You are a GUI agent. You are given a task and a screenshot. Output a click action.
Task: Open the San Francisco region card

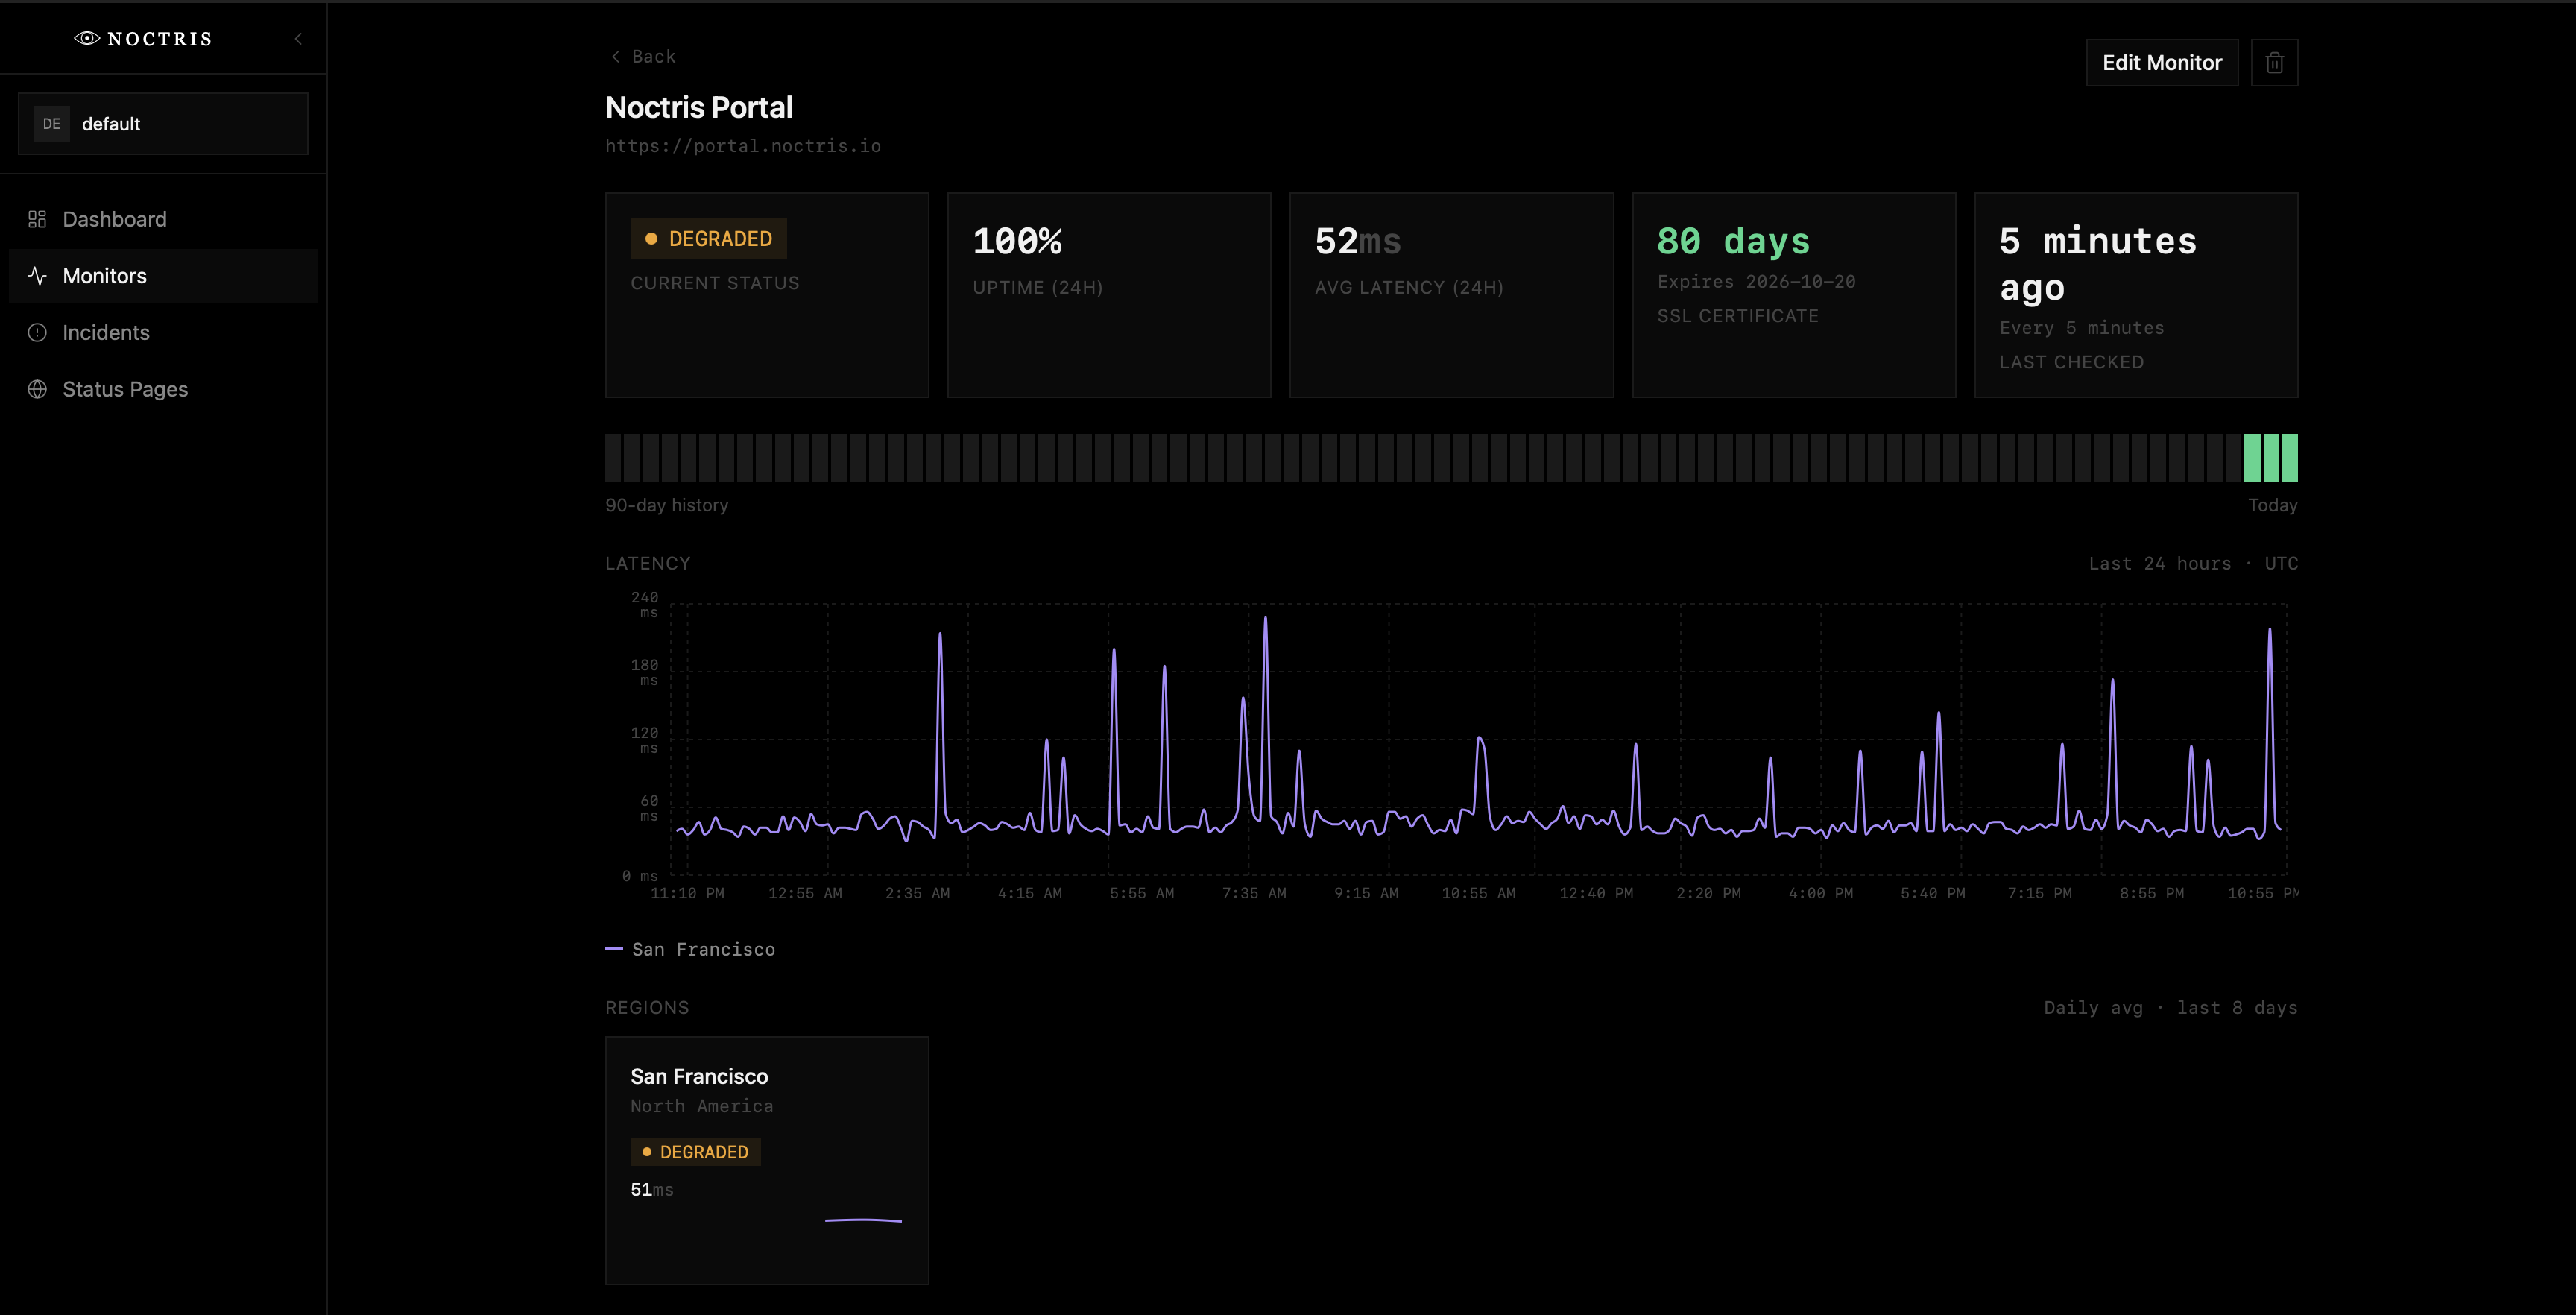[x=767, y=1161]
